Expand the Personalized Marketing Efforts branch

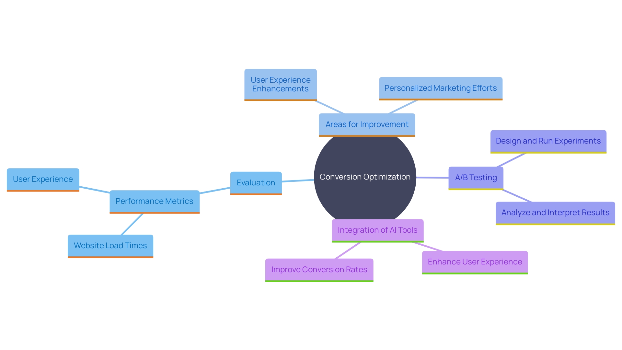pos(436,86)
